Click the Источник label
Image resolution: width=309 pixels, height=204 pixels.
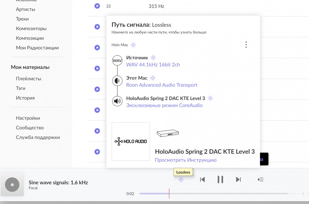click(x=137, y=58)
